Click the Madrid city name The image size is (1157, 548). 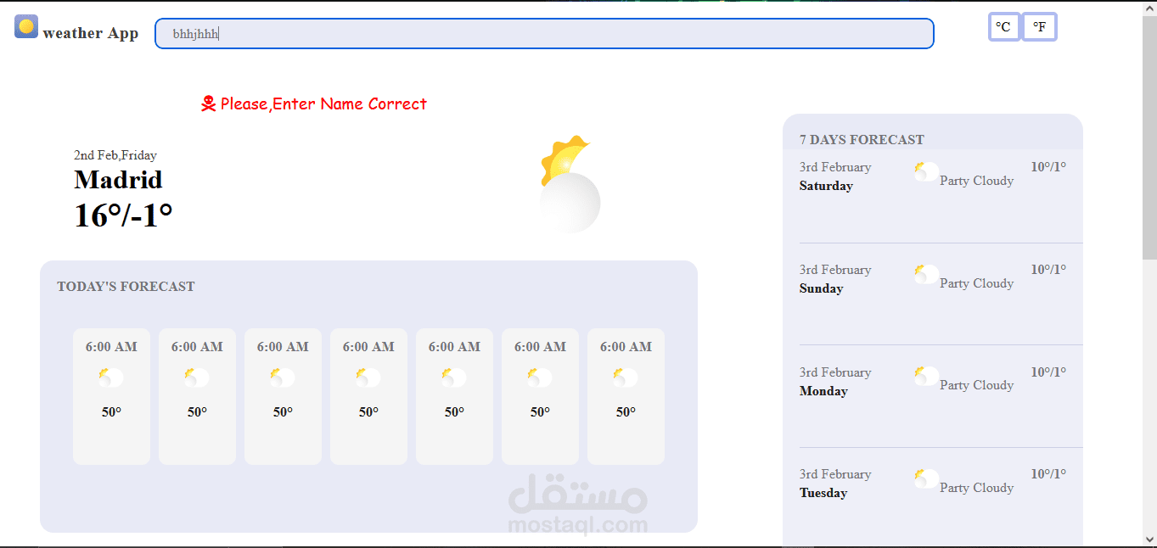pos(118,180)
